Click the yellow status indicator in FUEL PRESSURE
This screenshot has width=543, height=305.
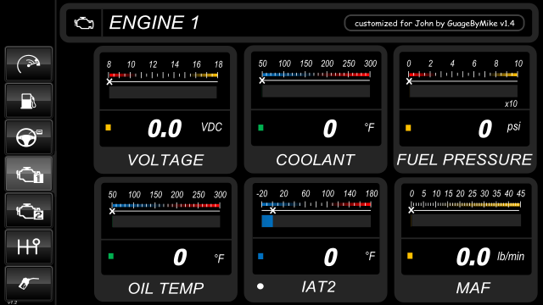[x=408, y=128]
